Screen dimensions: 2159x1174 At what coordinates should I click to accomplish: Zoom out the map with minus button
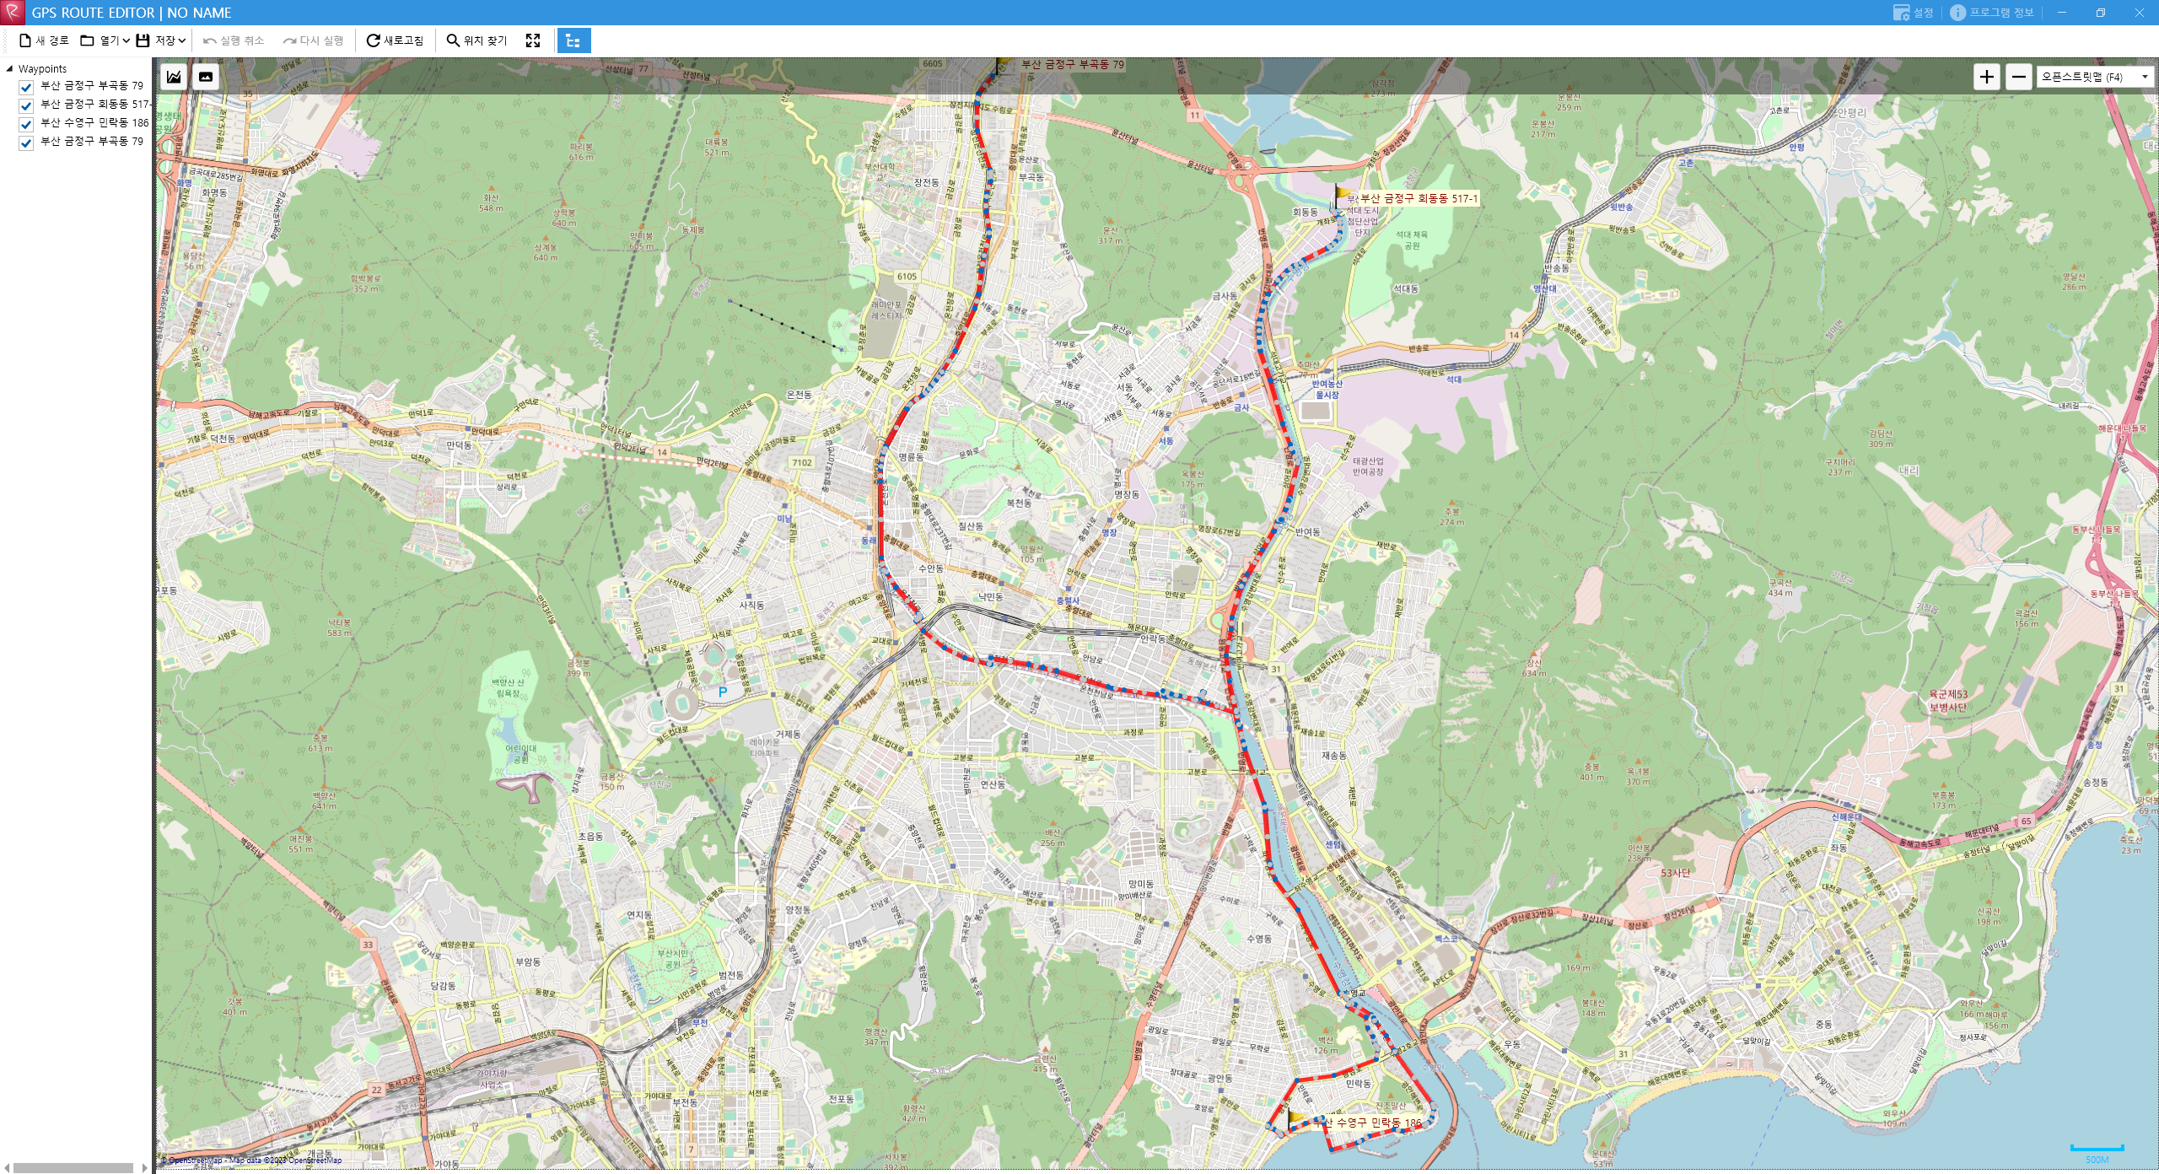coord(2018,77)
